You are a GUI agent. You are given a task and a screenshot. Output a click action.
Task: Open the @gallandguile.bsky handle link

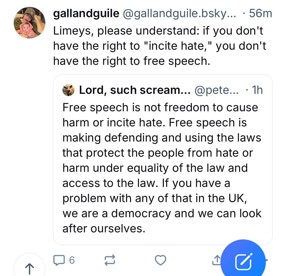pyautogui.click(x=179, y=13)
